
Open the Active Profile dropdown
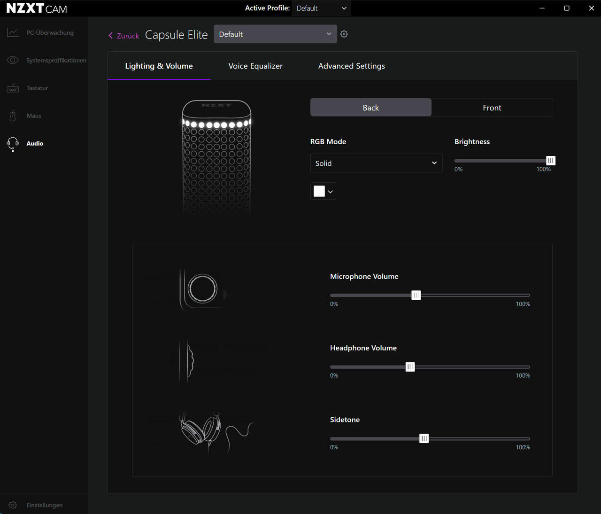[321, 8]
